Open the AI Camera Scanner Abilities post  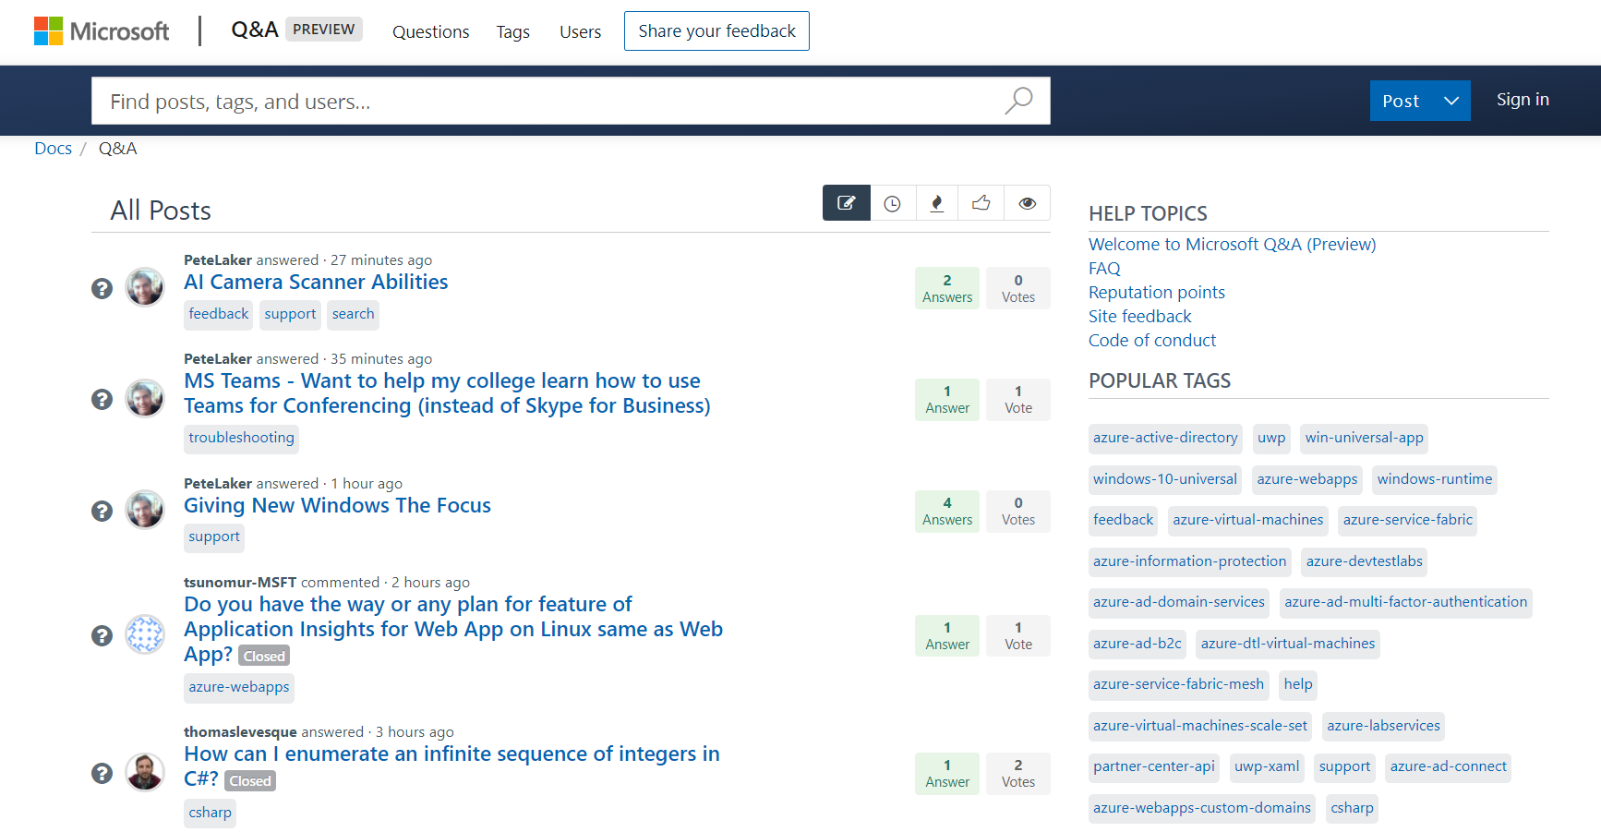[x=316, y=283]
